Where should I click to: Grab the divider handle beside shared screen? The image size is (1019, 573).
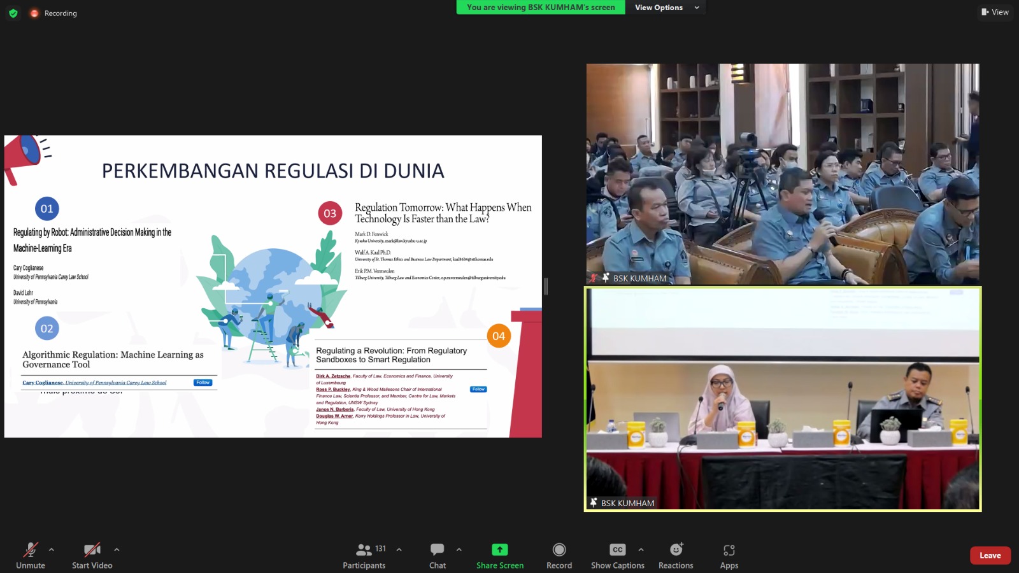(546, 286)
